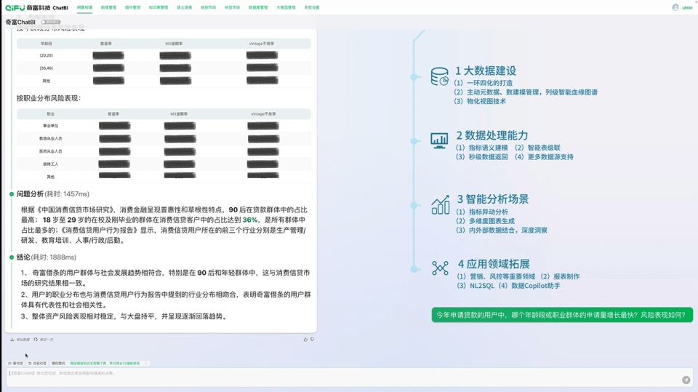Viewport: 698px width, 392px height.
Task: Click the 教培从业人员 row label
Action: click(51, 138)
